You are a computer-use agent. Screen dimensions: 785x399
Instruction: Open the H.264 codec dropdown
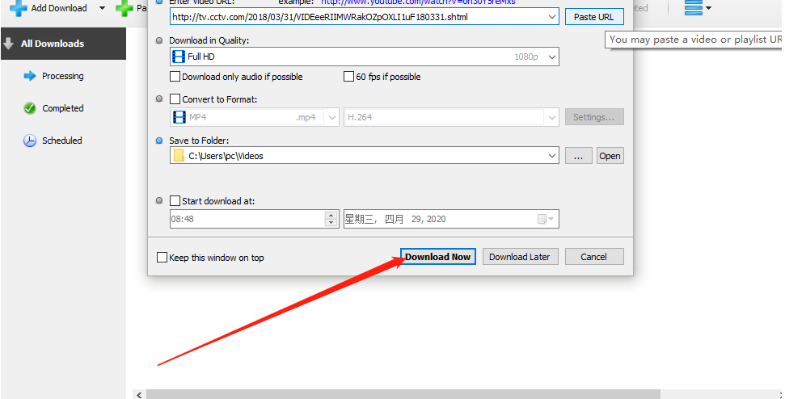coord(551,117)
